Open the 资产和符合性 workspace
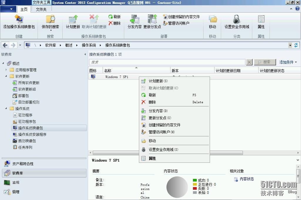The width and height of the screenshot is (301, 200). [44, 164]
